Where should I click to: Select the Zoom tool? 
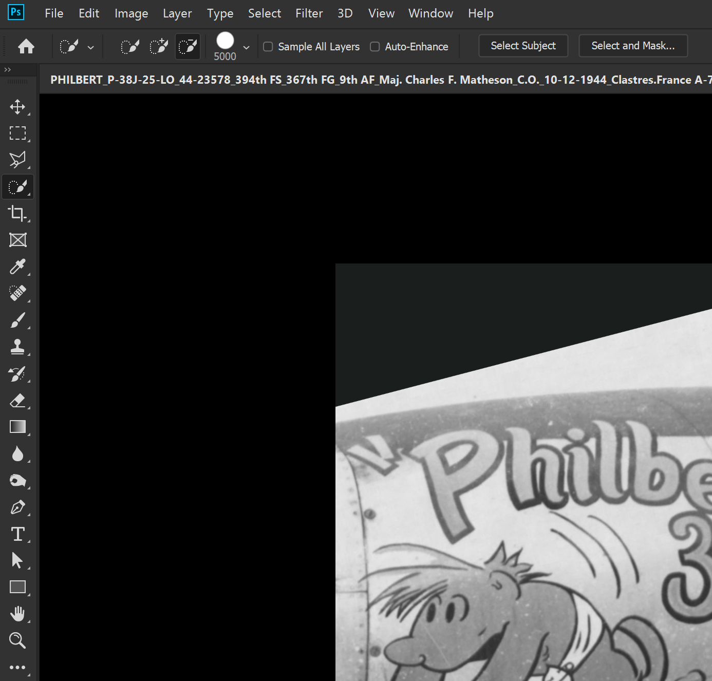click(17, 640)
